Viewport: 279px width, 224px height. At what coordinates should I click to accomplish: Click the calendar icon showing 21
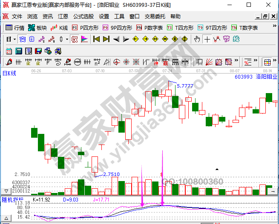9,51
